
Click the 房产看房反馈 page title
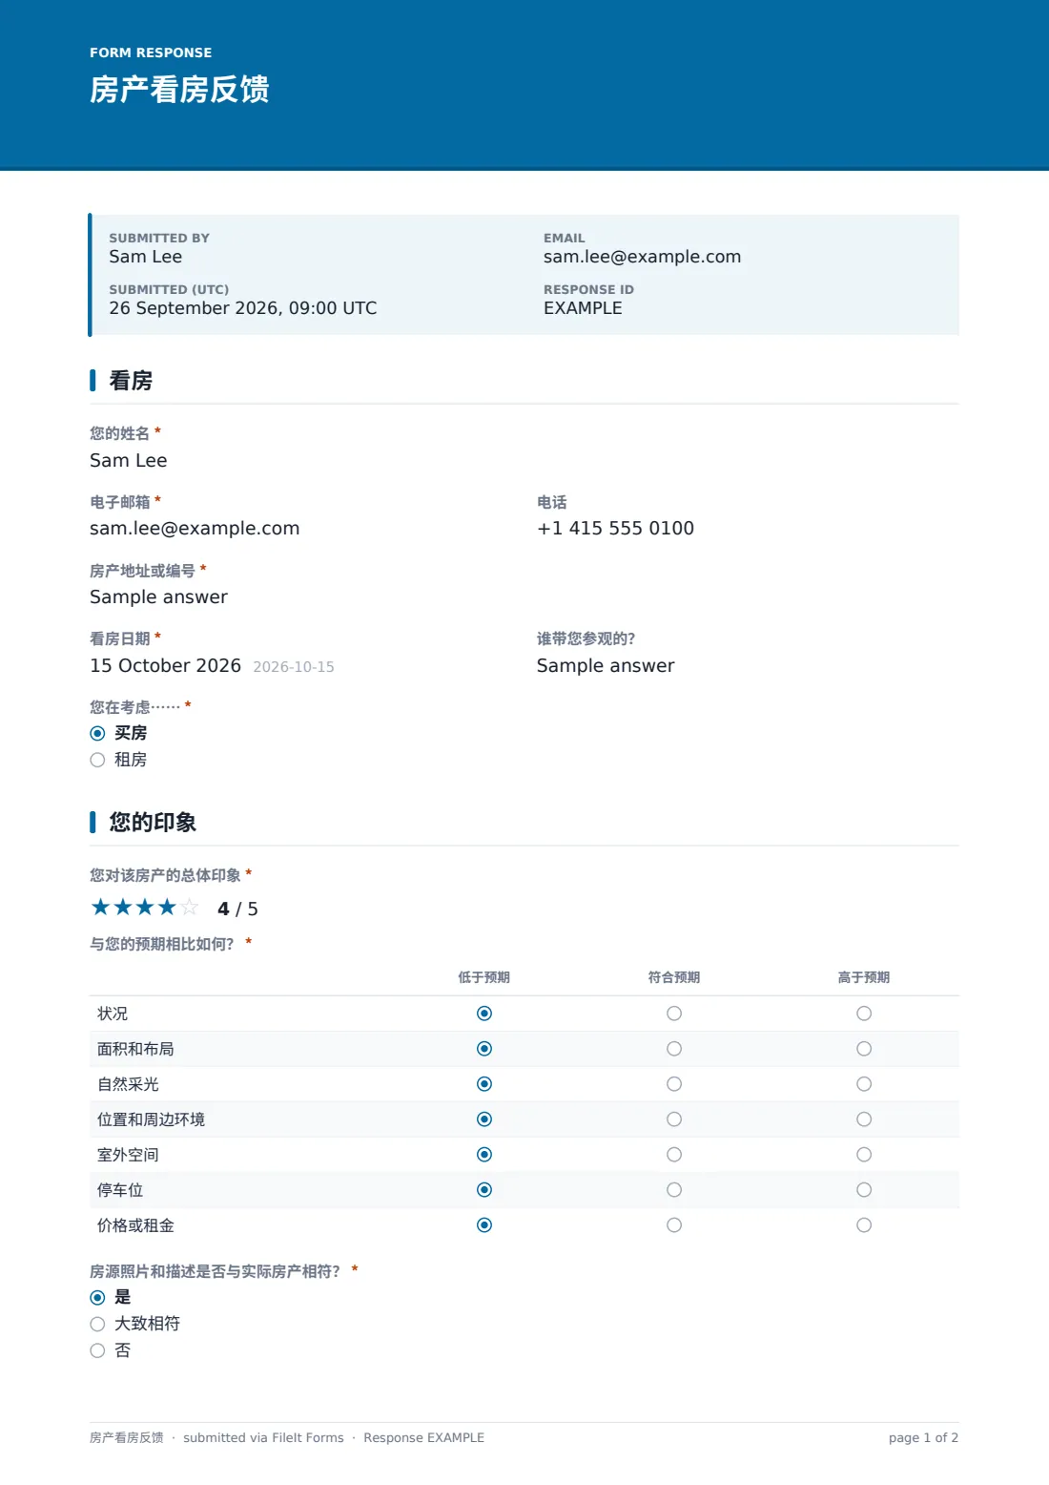pos(179,90)
